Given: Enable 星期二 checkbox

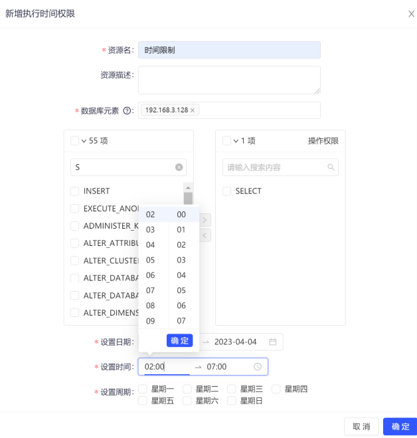Looking at the screenshot, I should [187, 389].
